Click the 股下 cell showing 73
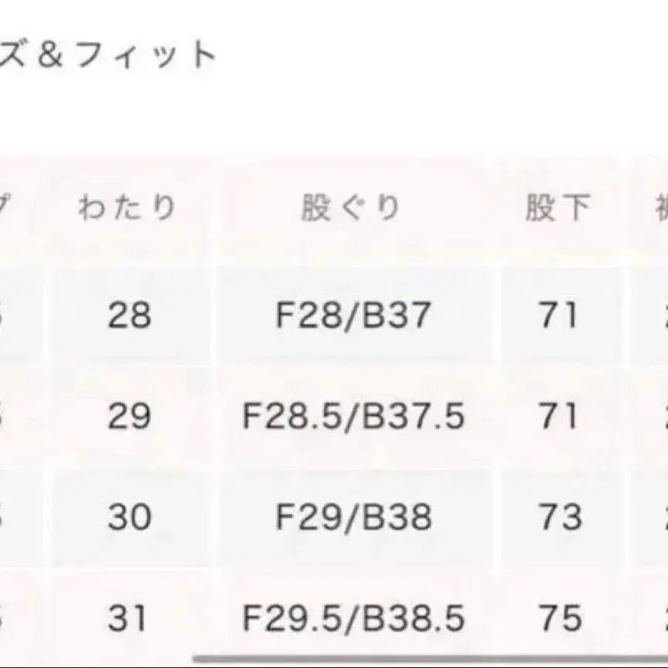The height and width of the screenshot is (668, 668). tap(558, 518)
